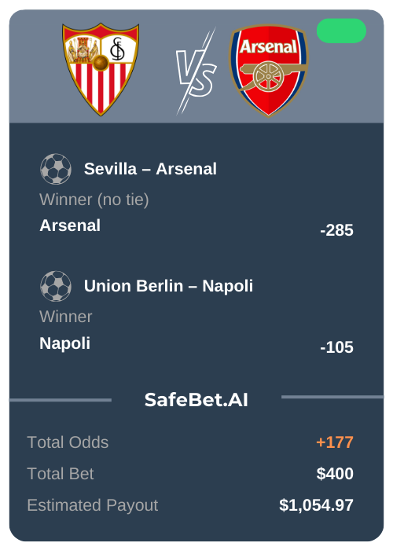393x550 pixels.
Task: Click the Total Odds label
Action: [x=68, y=442]
